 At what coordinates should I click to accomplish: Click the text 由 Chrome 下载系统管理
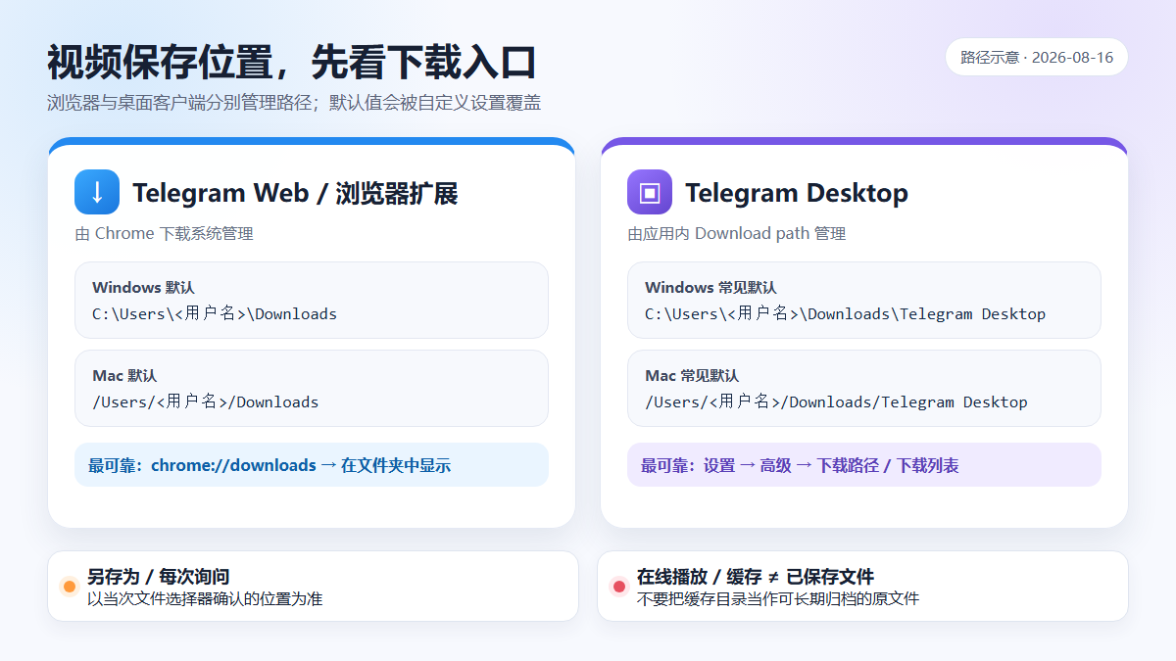[x=164, y=234]
